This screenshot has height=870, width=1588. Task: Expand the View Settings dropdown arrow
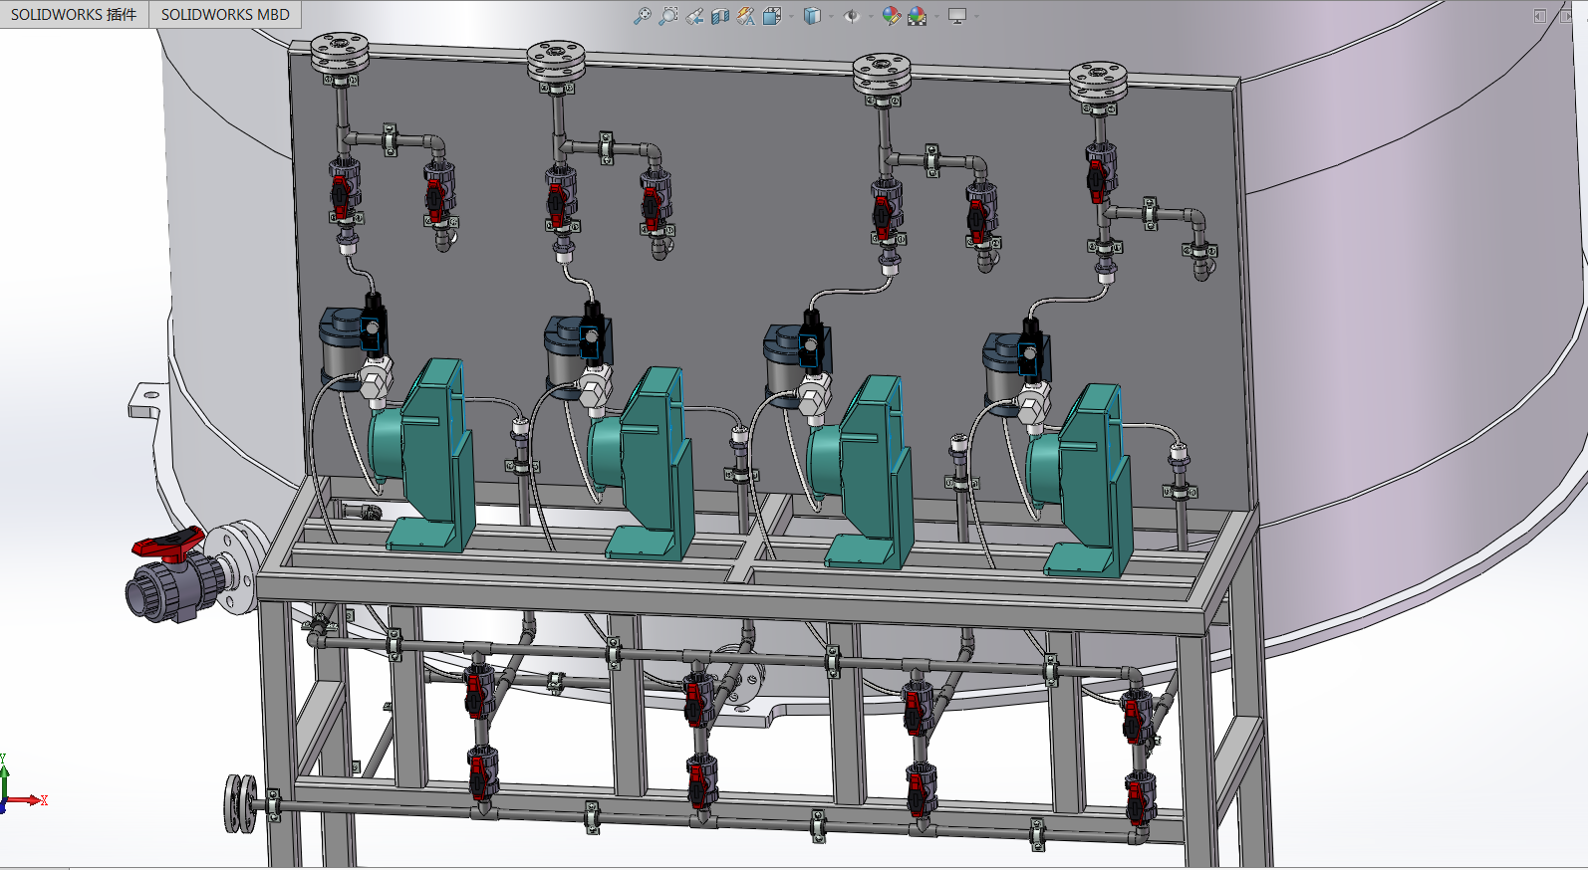click(x=977, y=16)
